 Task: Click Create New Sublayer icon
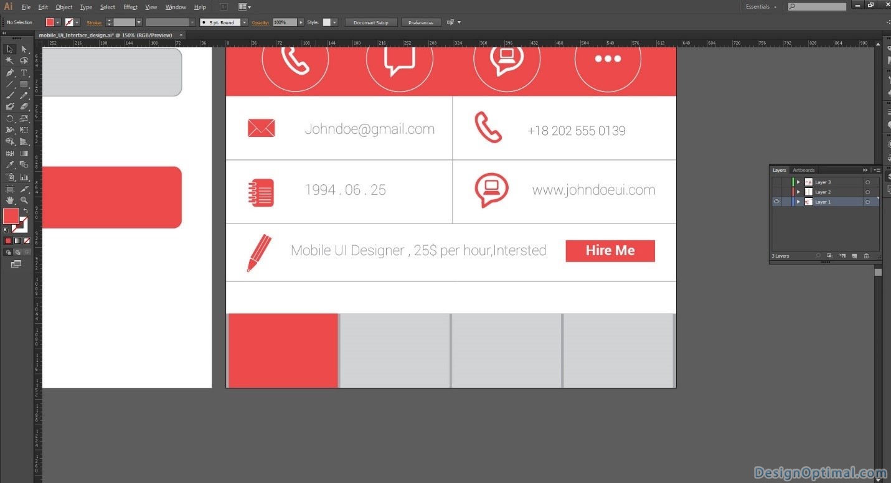click(x=842, y=256)
